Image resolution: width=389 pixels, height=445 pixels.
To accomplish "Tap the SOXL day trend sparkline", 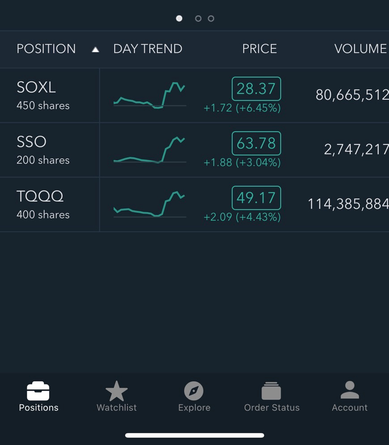I will (x=149, y=95).
